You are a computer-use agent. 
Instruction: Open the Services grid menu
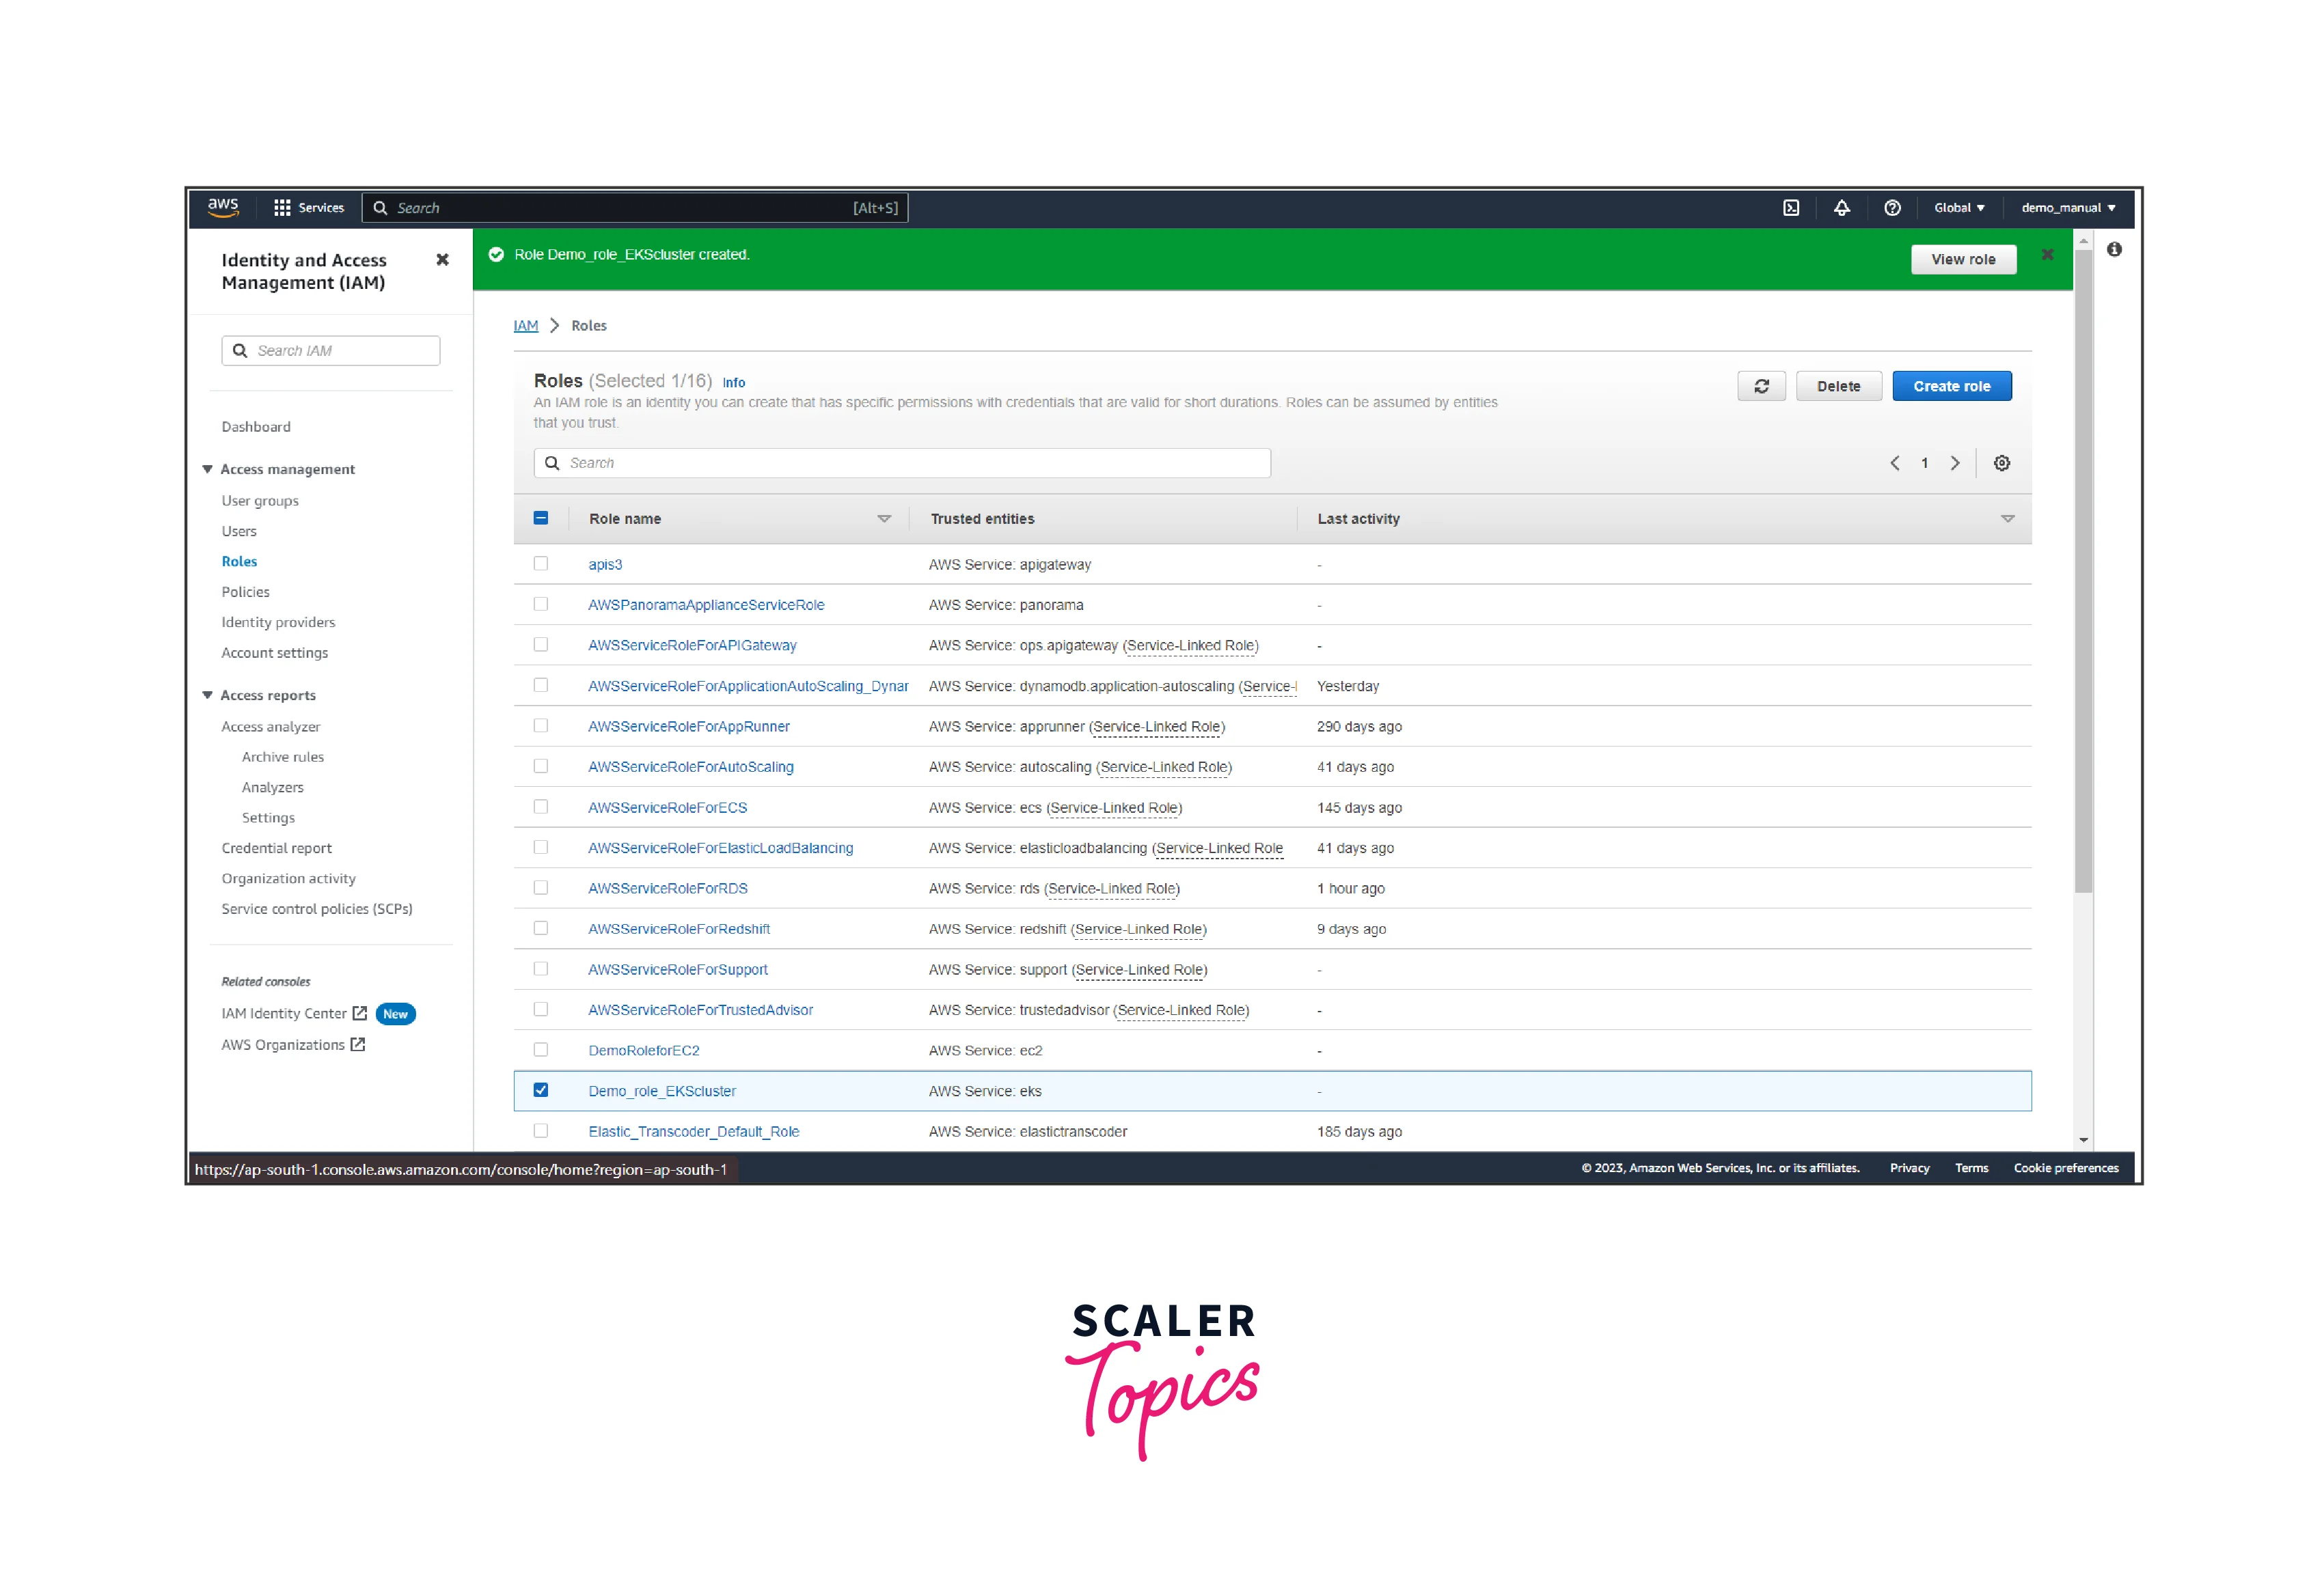[309, 208]
